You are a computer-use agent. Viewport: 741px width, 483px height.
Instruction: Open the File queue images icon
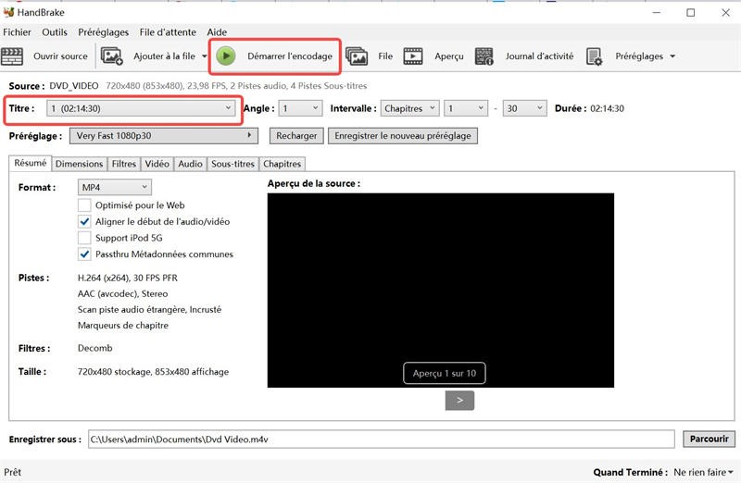[x=357, y=56]
